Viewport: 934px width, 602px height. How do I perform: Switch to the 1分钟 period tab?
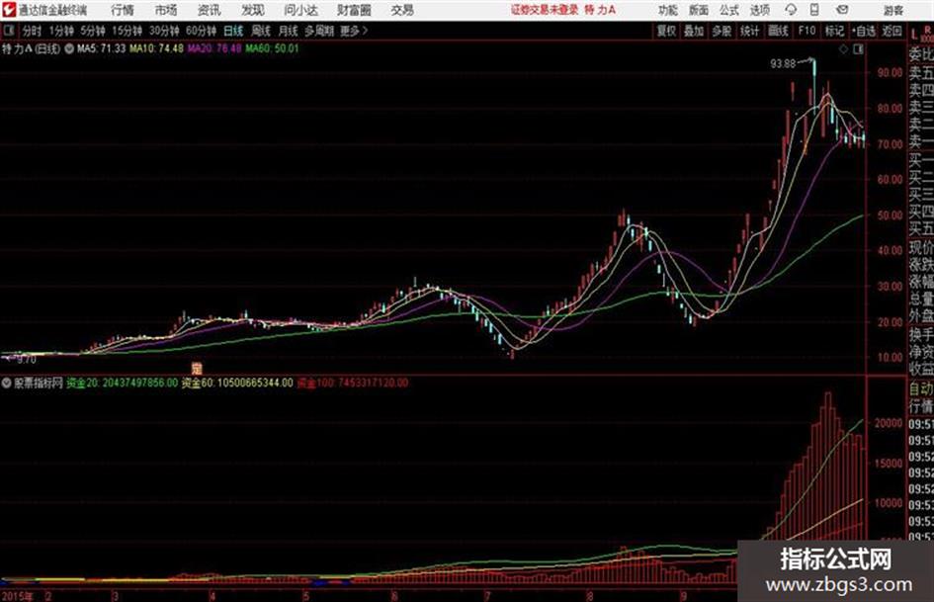tap(61, 31)
